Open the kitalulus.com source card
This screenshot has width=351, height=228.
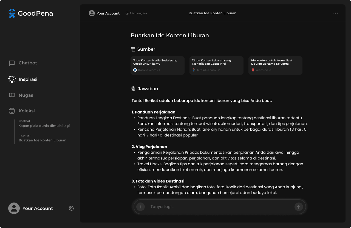click(216, 65)
